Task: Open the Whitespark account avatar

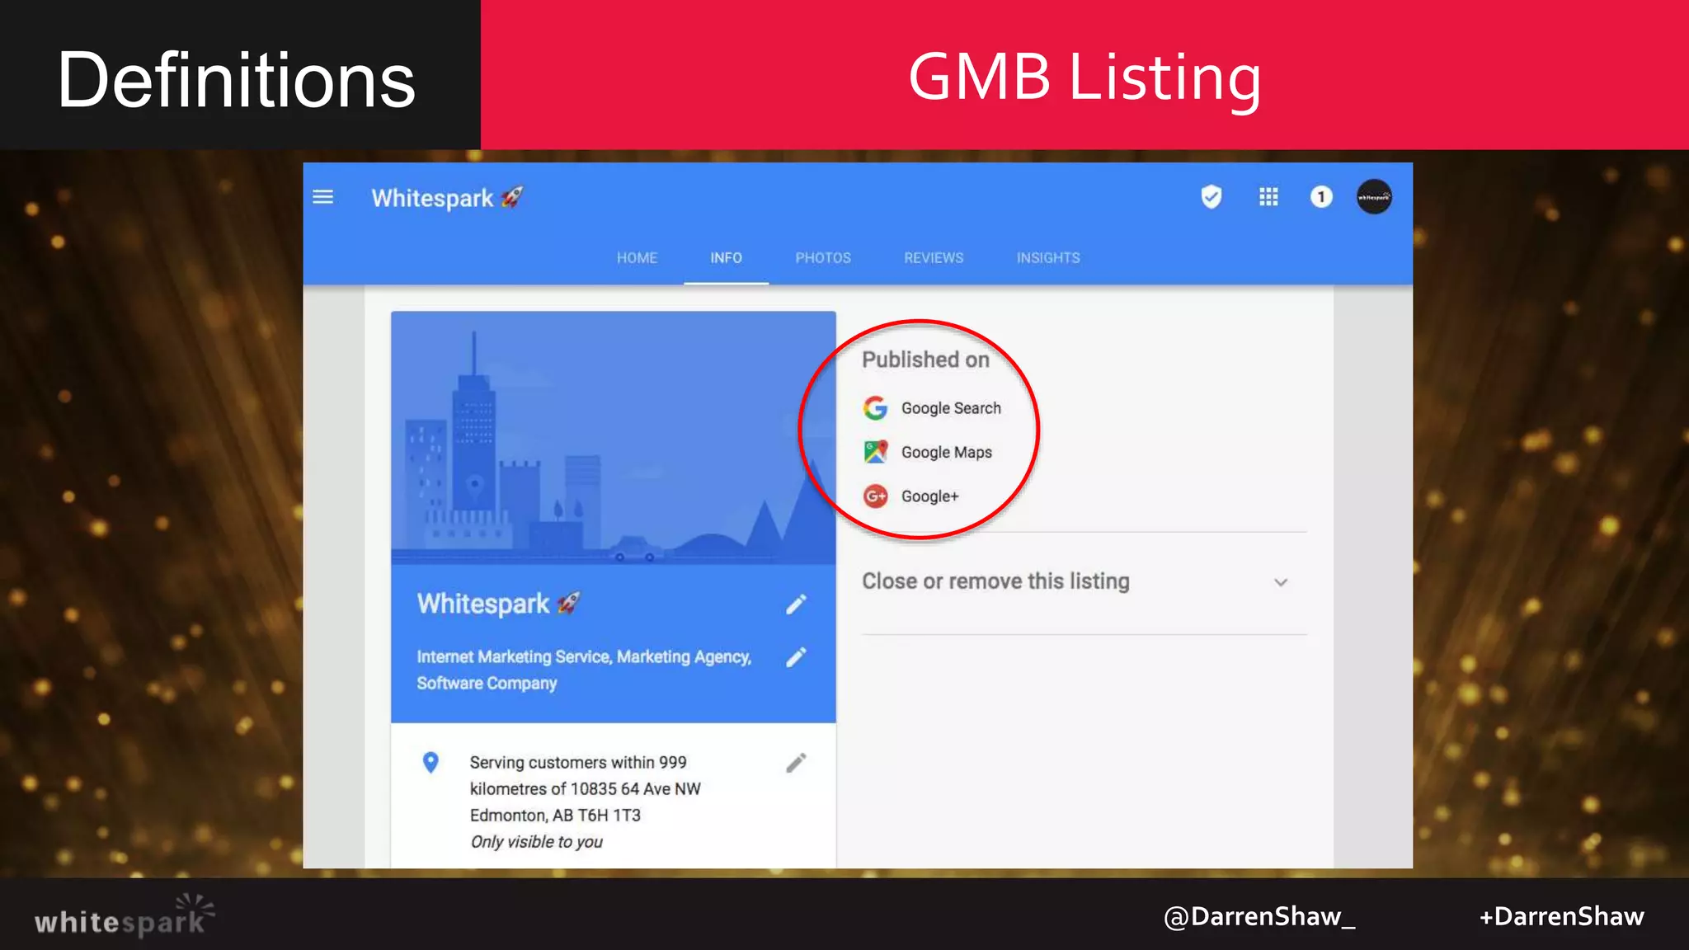Action: pos(1374,197)
